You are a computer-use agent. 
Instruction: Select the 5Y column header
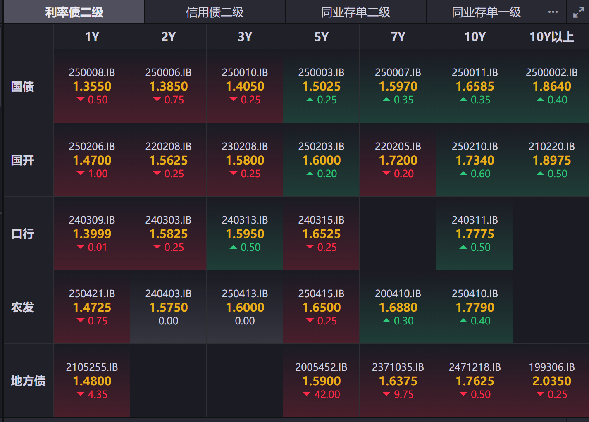tap(321, 37)
